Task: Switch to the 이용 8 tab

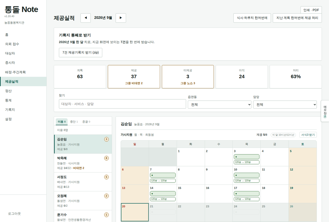Action: click(62, 122)
